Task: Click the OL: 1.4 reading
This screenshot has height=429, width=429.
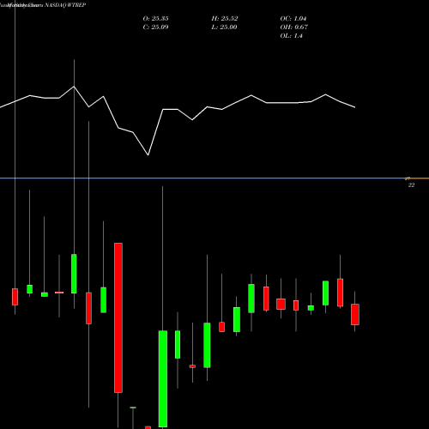Action: 291,36
